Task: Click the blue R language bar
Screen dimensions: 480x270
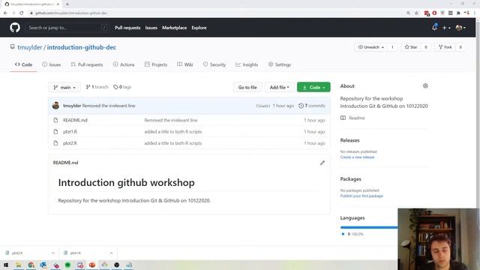Action: click(369, 227)
